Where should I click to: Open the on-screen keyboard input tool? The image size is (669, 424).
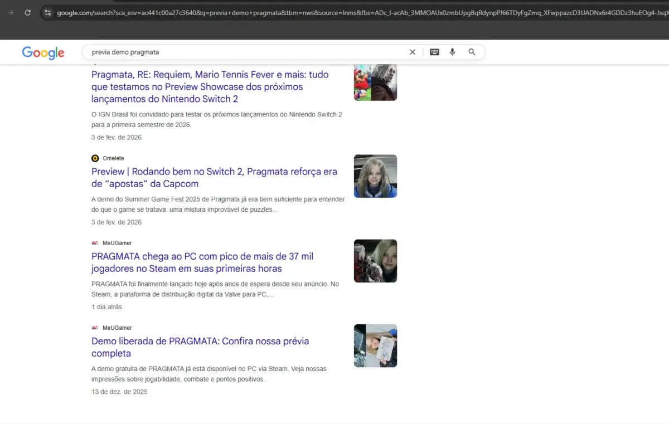click(434, 52)
